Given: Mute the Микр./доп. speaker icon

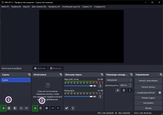Looking at the screenshot, I should click(95, 96).
